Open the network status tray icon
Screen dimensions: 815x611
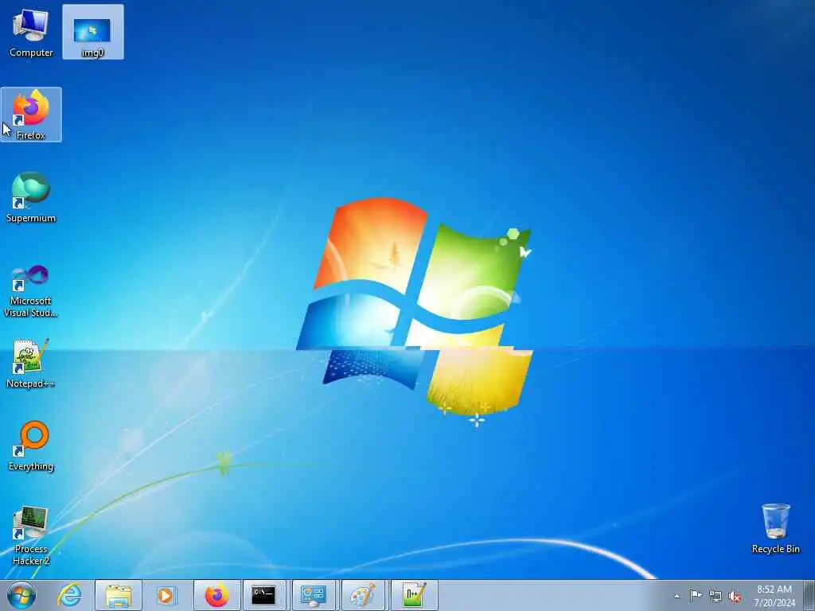point(716,596)
